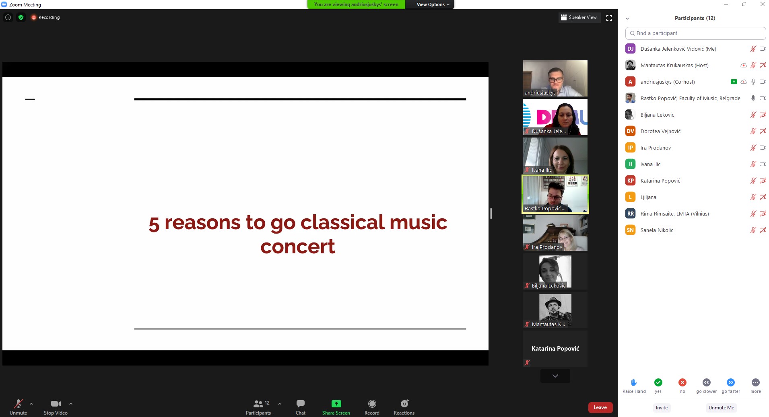Open 'more' feedback options

tap(755, 386)
